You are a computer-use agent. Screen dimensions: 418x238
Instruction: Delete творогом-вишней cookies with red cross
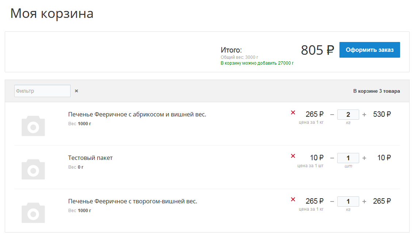click(293, 199)
